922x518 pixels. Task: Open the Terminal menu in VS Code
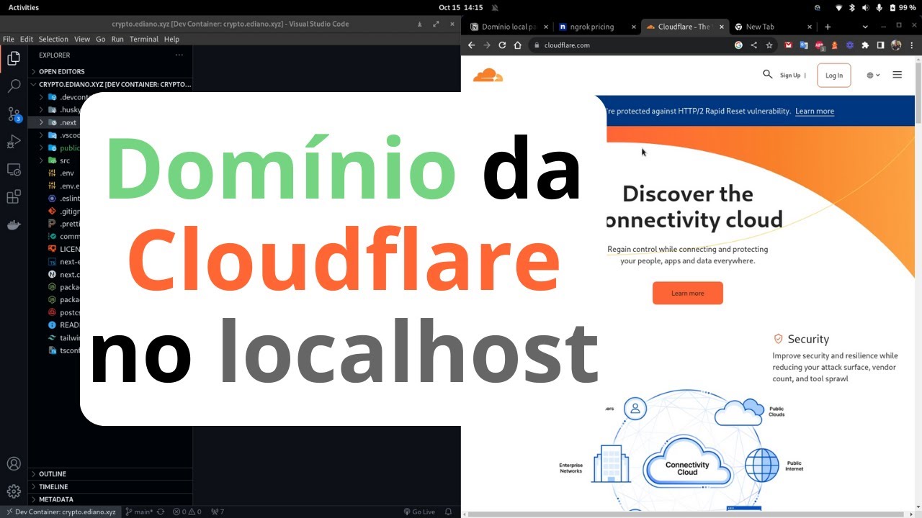tap(144, 39)
